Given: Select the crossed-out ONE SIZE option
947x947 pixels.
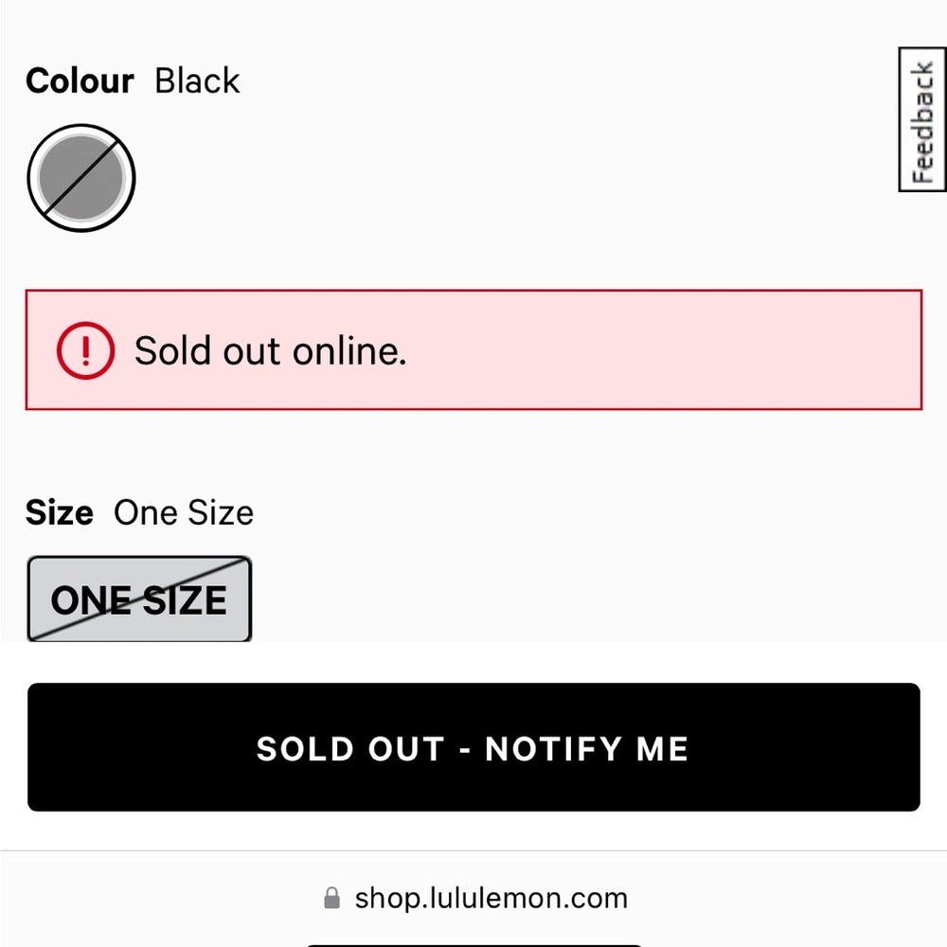Looking at the screenshot, I should click(139, 599).
